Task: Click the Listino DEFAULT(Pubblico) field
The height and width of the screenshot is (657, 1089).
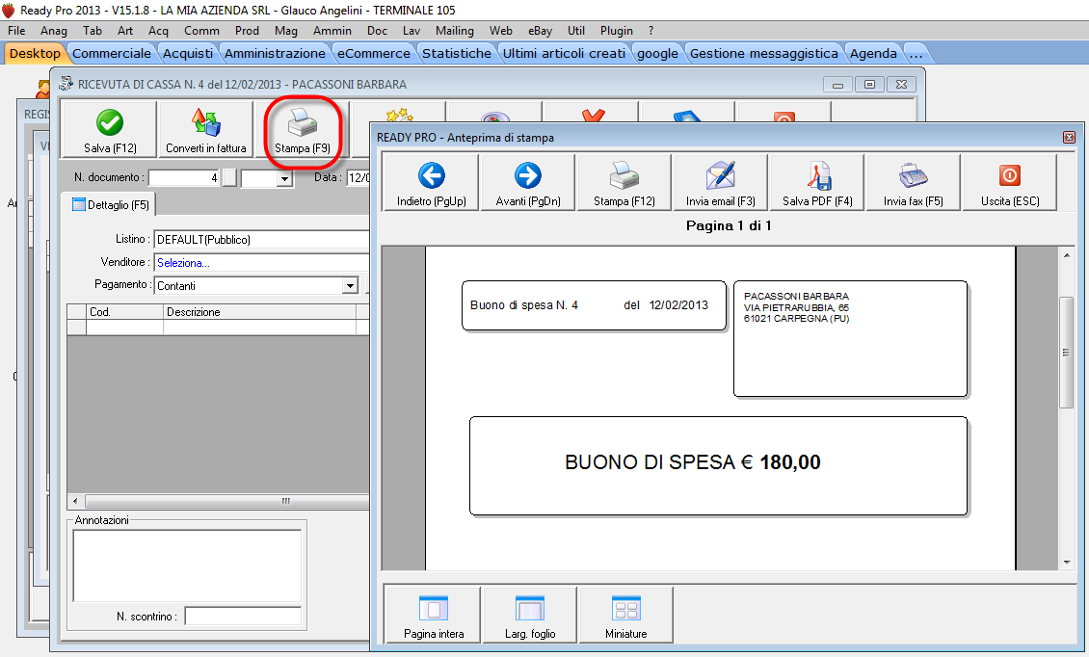Action: 262,240
